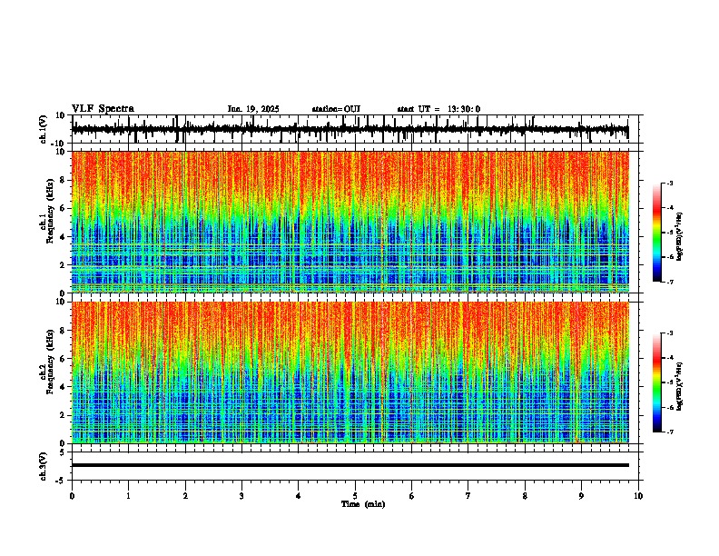Click the ch.2 colorbar log(PSD) unit label
The height and width of the screenshot is (556, 719).
coord(680,386)
